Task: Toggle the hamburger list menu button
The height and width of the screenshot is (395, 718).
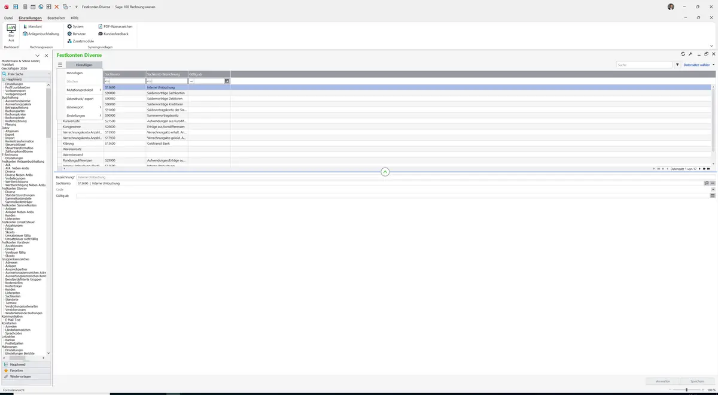Action: pyautogui.click(x=60, y=65)
